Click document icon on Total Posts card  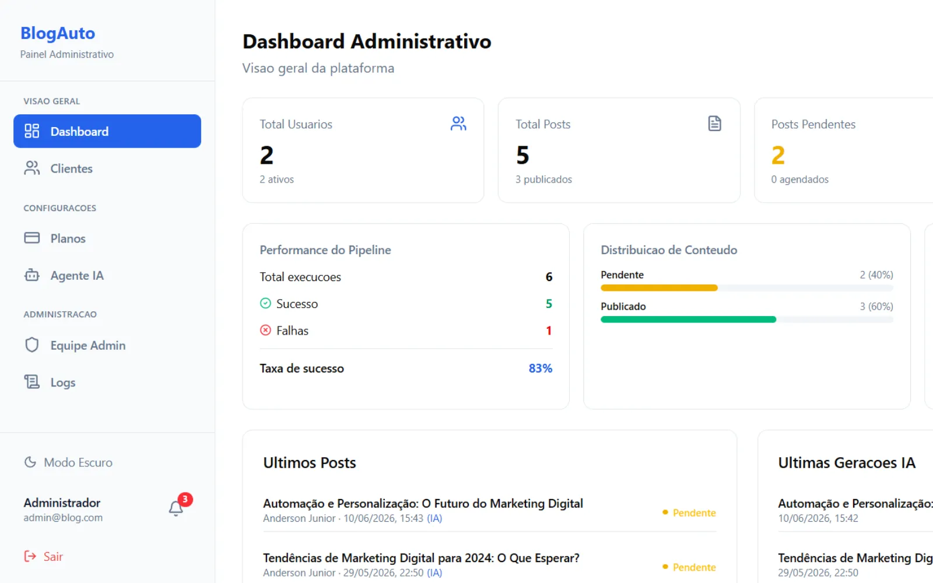pos(714,124)
